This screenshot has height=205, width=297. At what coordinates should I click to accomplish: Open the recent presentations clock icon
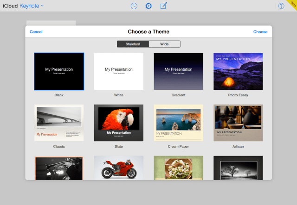[134, 6]
